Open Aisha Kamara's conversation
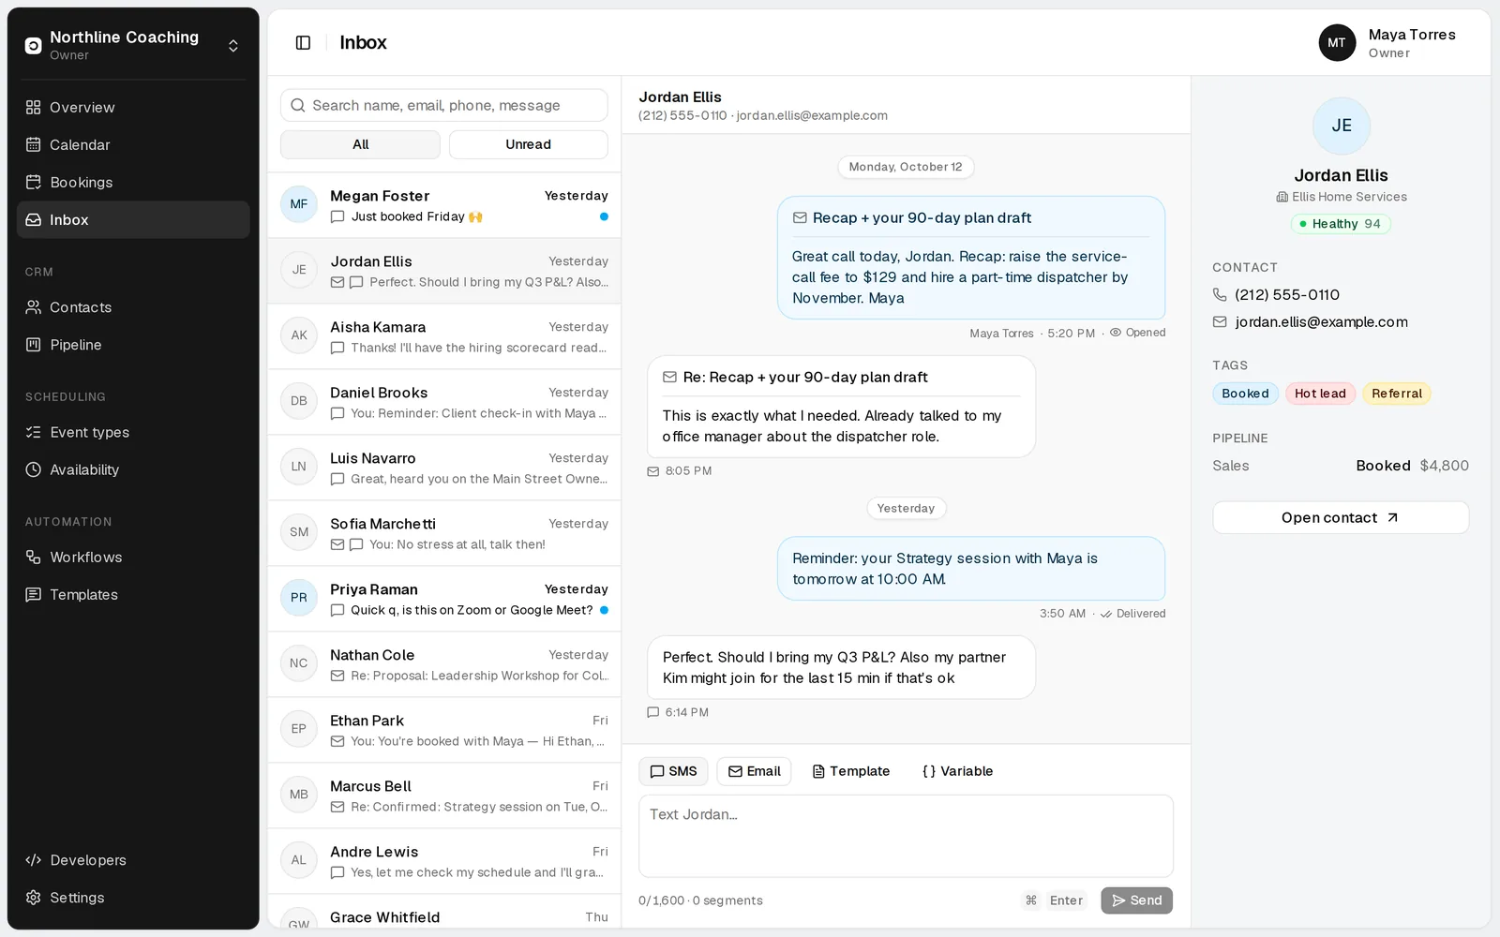 coord(444,336)
